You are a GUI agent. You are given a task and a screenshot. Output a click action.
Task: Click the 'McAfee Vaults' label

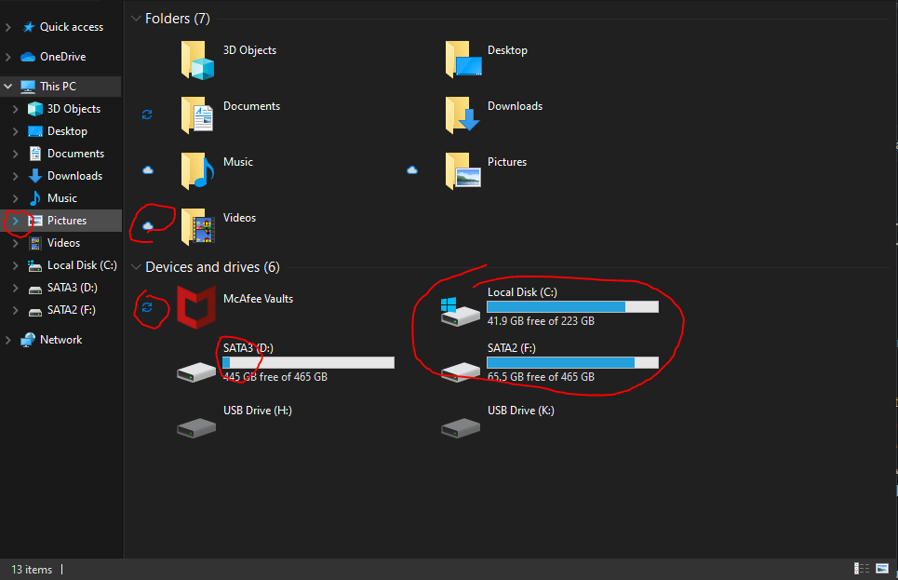[259, 299]
